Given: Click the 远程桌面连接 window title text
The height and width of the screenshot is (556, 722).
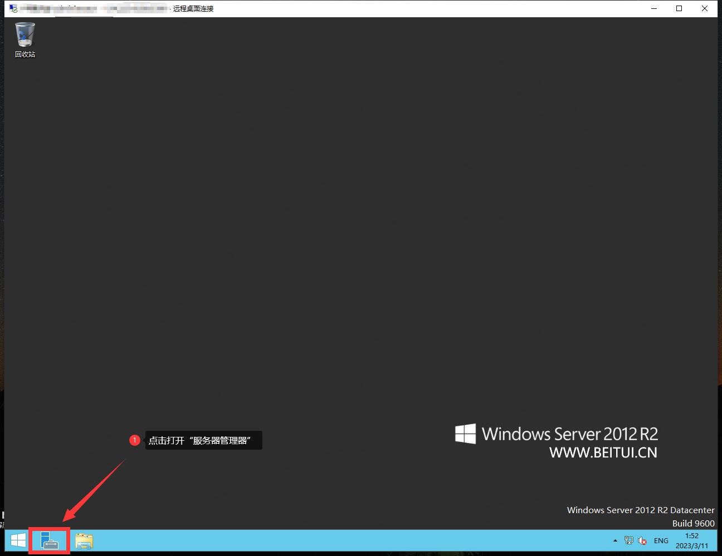Looking at the screenshot, I should pyautogui.click(x=193, y=8).
